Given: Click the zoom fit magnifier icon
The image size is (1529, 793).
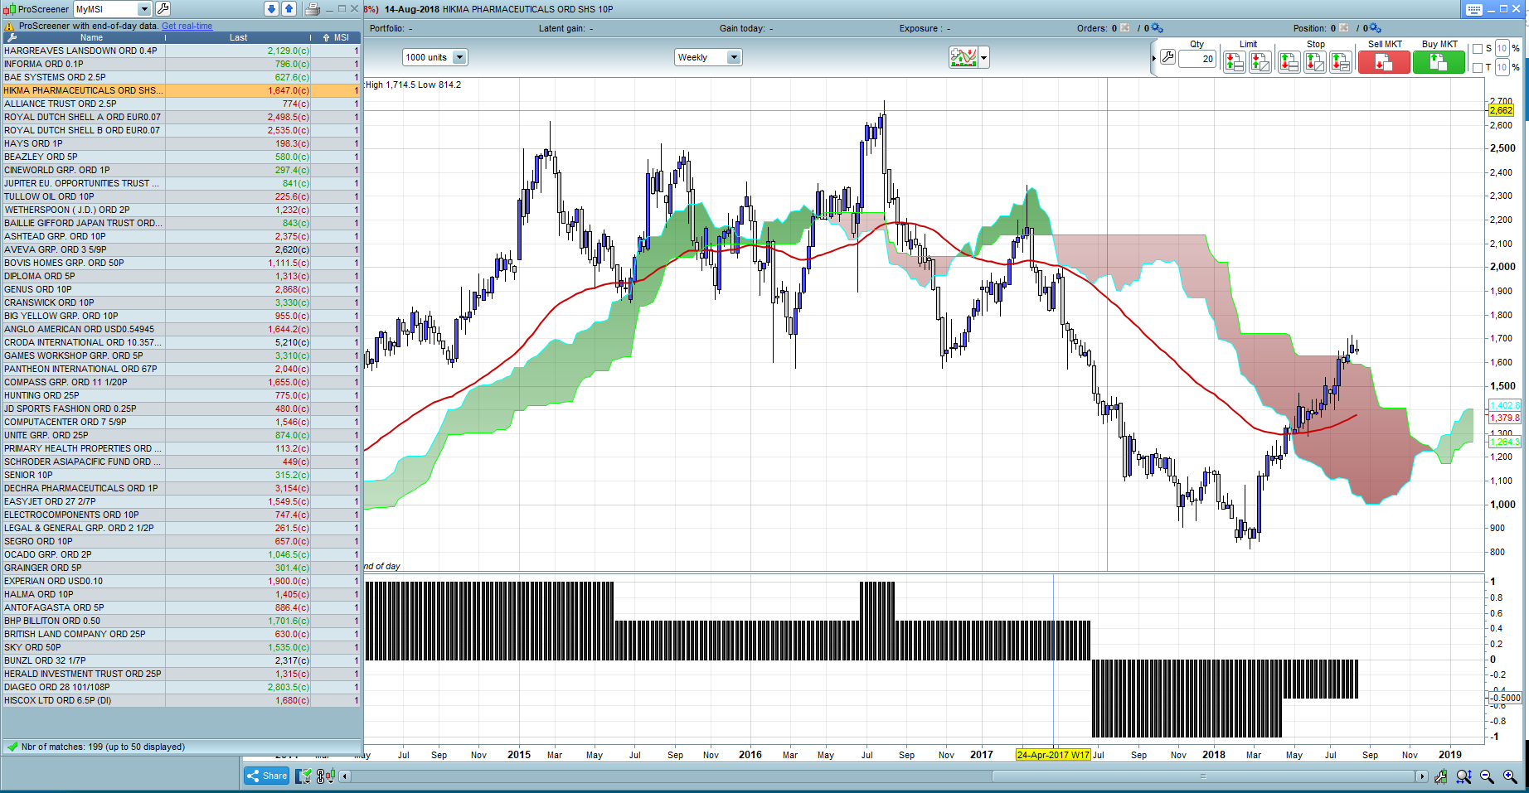Looking at the screenshot, I should 1463,776.
